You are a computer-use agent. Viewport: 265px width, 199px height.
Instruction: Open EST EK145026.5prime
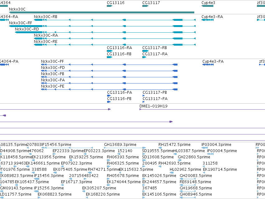(159, 176)
